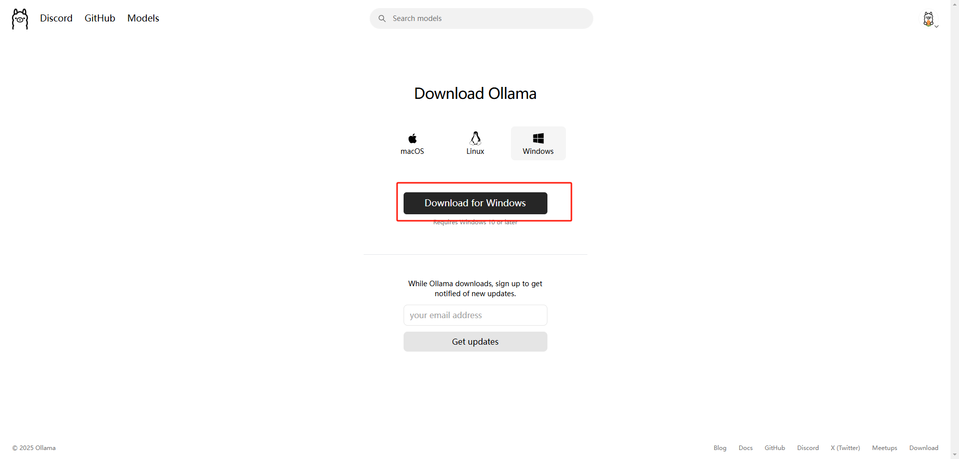Click Download for Windows button
The width and height of the screenshot is (959, 459).
click(x=476, y=203)
